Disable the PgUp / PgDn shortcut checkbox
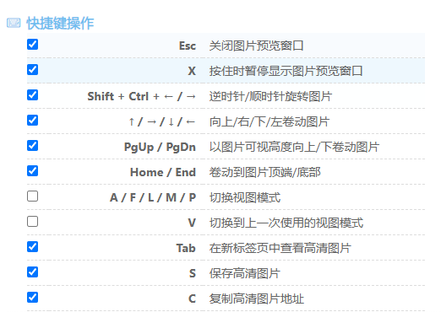The image size is (441, 312). tap(33, 146)
